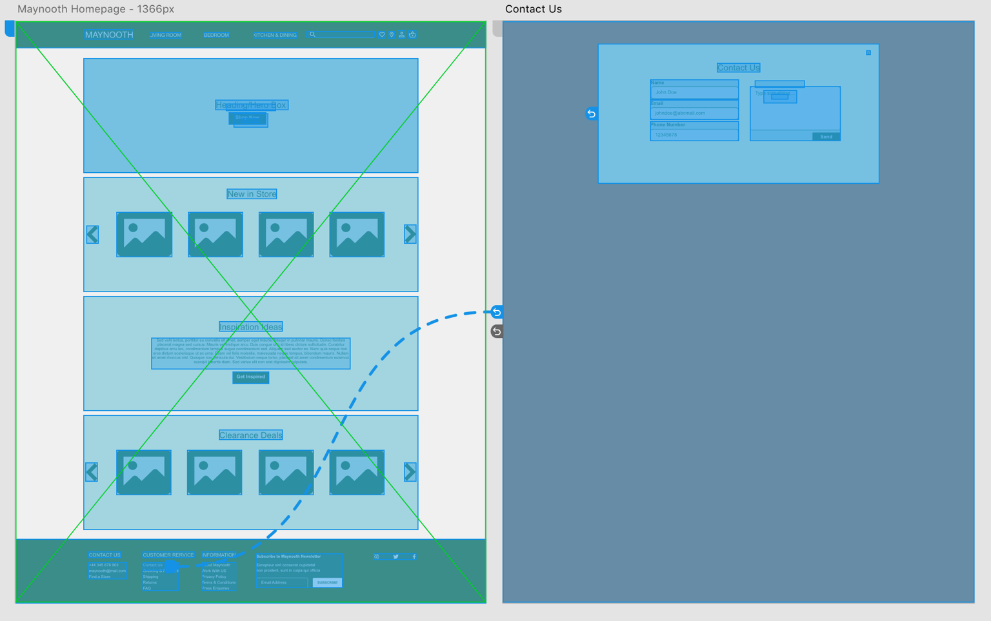Click the newsletter Email Address field
This screenshot has height=621, width=991.
point(282,582)
